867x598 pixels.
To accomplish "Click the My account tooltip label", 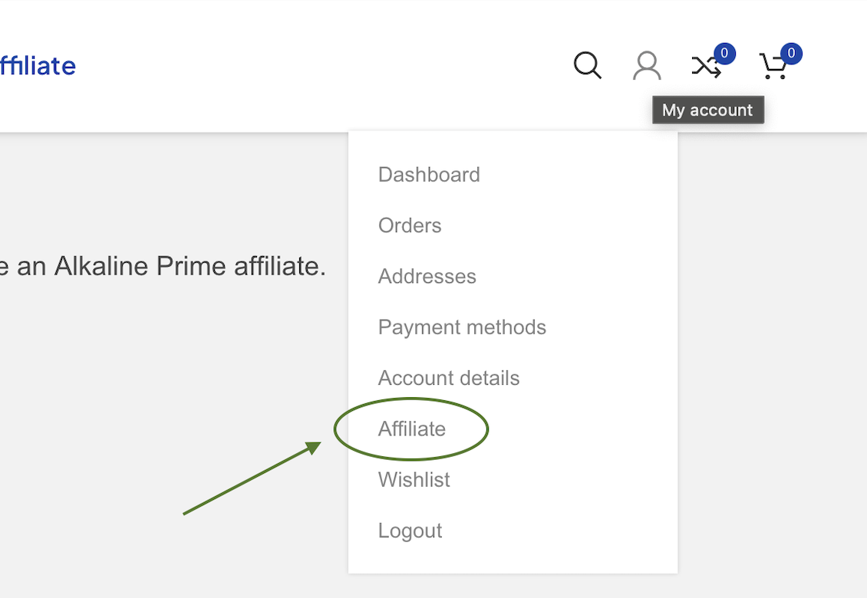I will (x=707, y=110).
